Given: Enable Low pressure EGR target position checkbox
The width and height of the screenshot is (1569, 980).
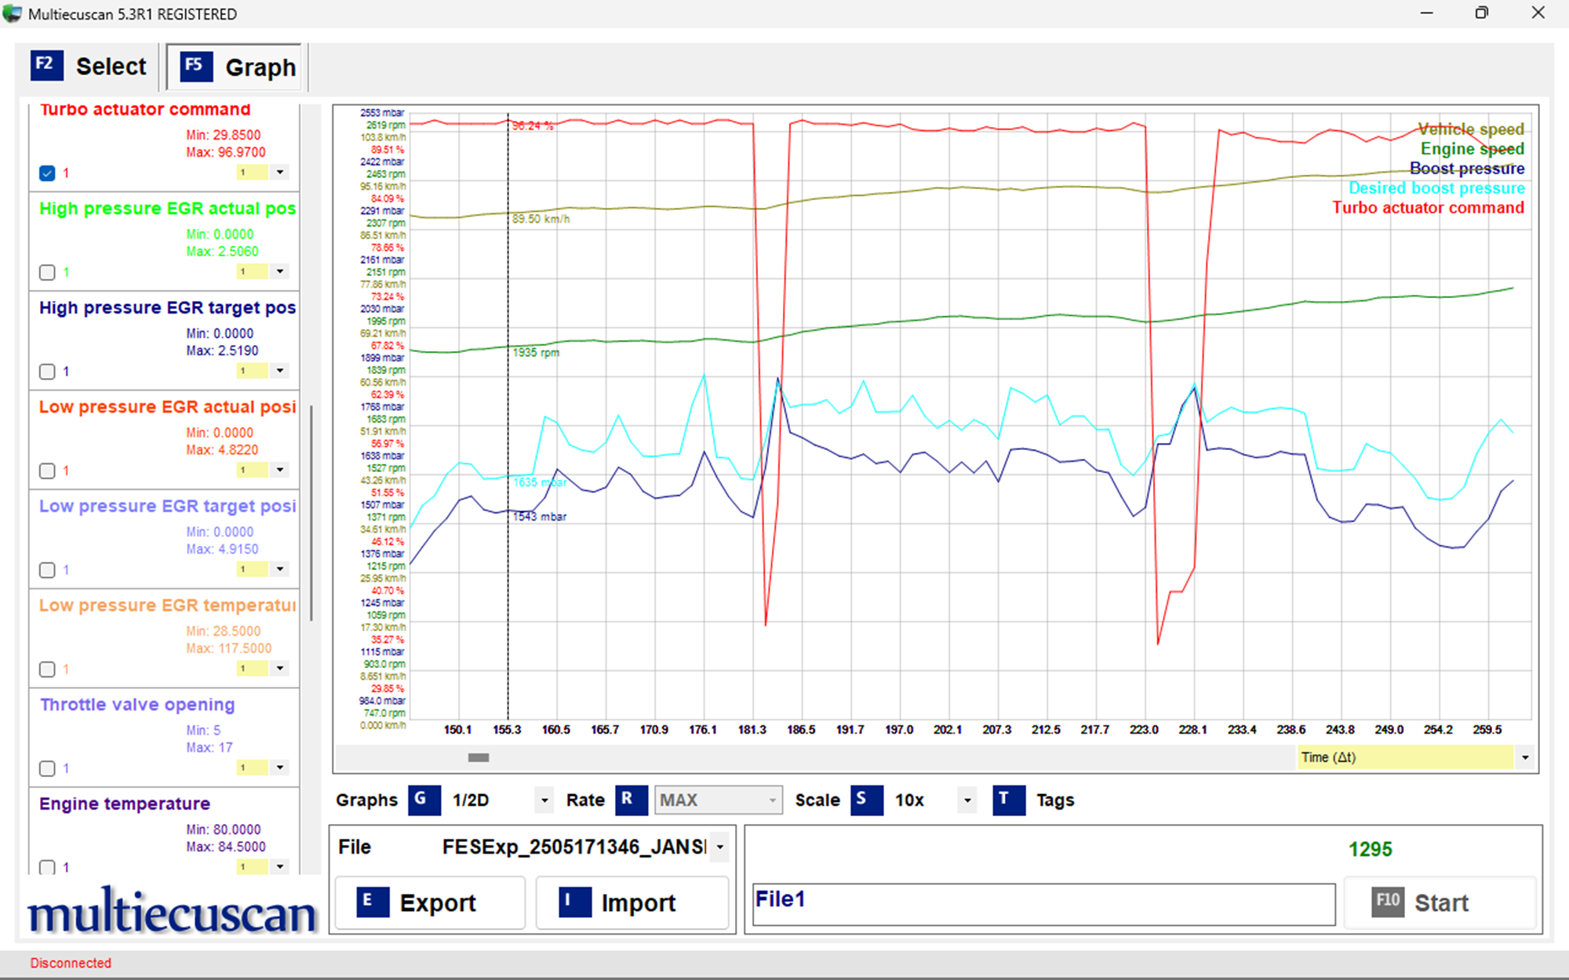Looking at the screenshot, I should point(47,570).
